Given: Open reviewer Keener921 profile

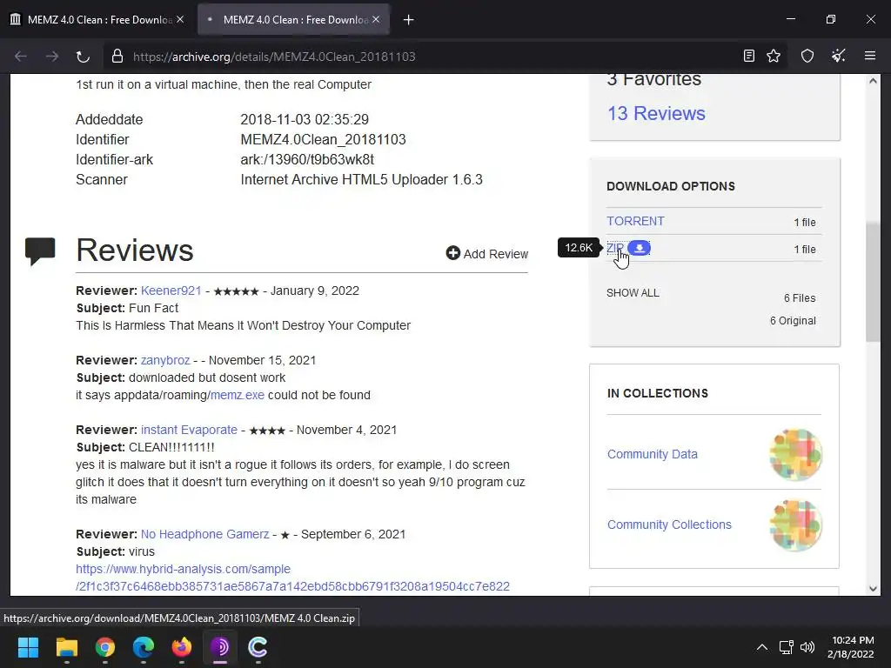Looking at the screenshot, I should [x=171, y=291].
